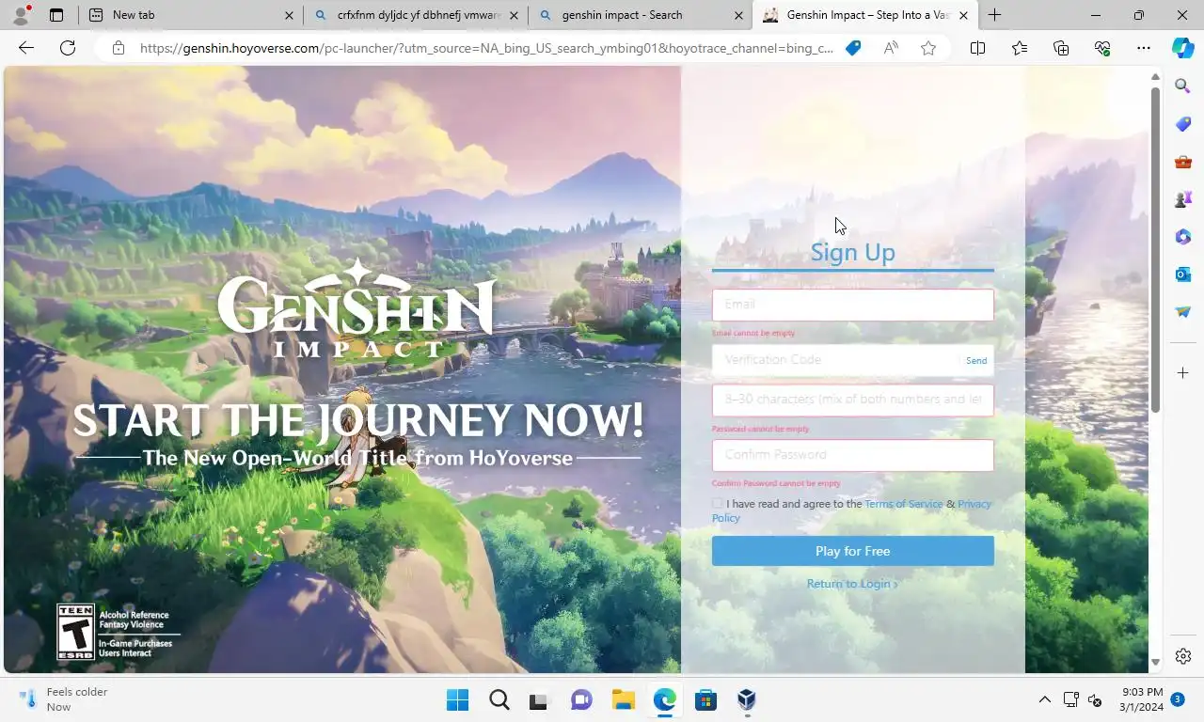Open sidebar Outlook icon
The width and height of the screenshot is (1204, 722).
[1183, 275]
